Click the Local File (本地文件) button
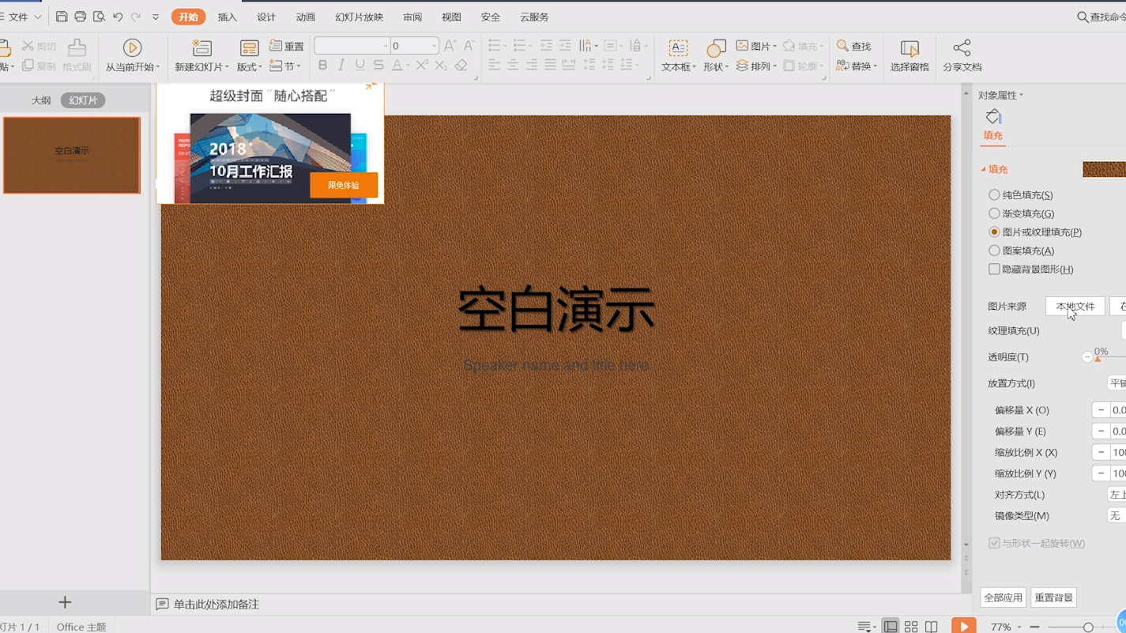The image size is (1126, 633). 1075,306
